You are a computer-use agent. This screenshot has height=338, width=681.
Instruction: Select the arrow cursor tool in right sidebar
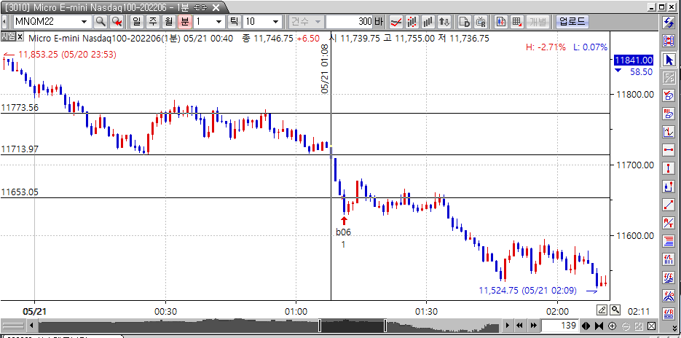[x=669, y=60]
